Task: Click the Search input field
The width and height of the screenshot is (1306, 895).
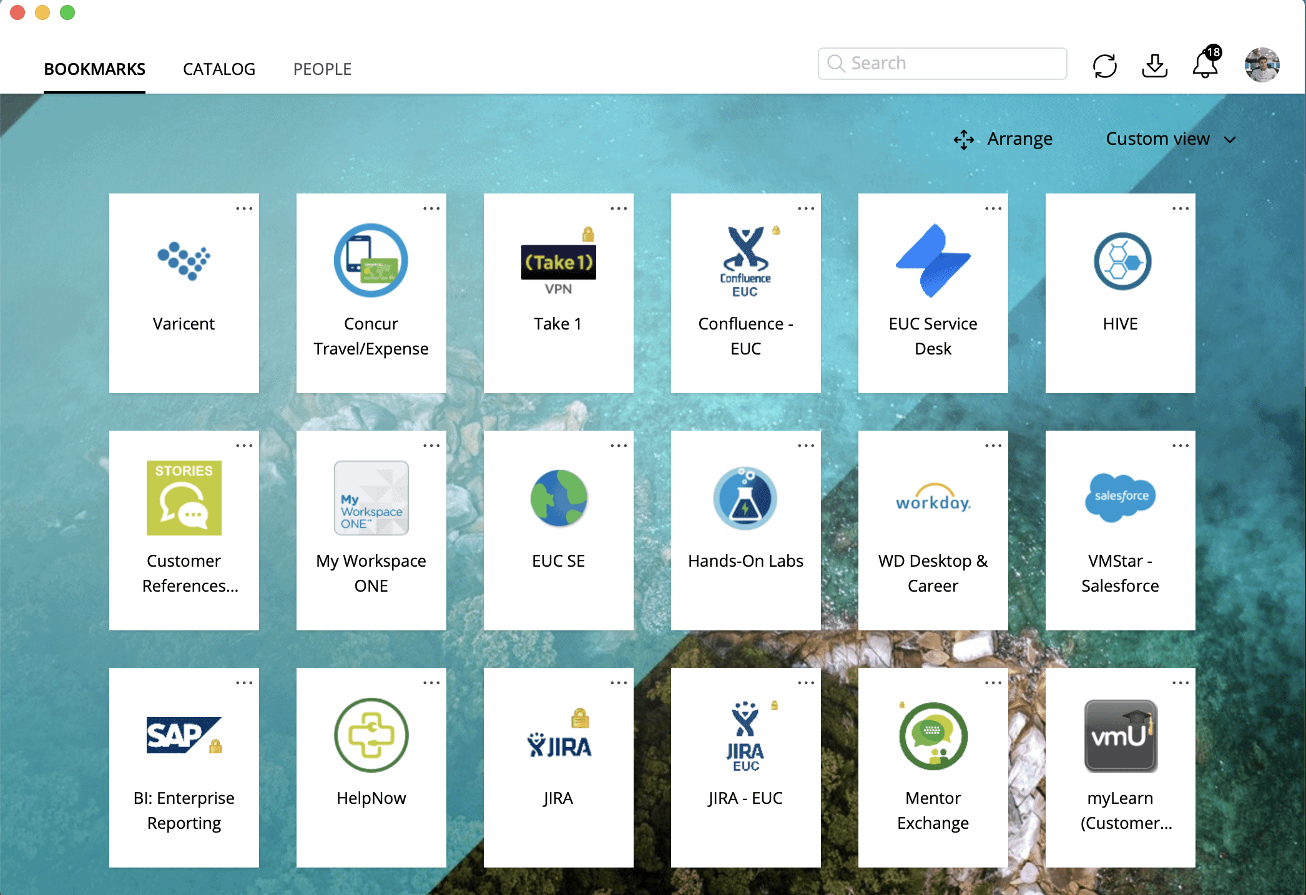Action: click(942, 63)
